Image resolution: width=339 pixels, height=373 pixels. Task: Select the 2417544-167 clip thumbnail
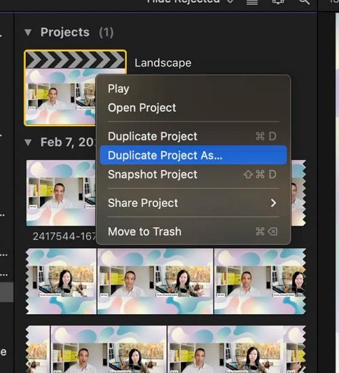pyautogui.click(x=60, y=193)
